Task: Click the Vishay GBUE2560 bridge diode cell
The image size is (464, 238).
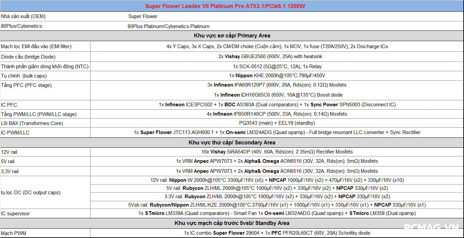Action: 270,56
